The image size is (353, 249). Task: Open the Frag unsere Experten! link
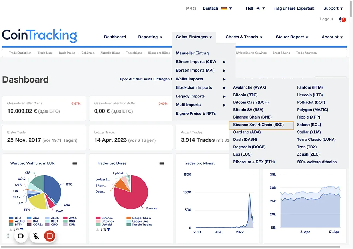(x=294, y=8)
